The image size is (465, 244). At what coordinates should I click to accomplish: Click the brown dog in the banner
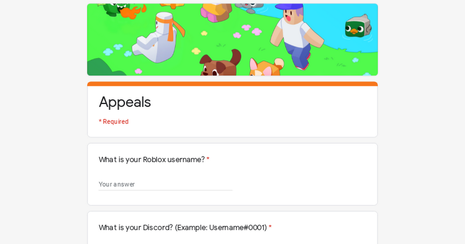point(219,64)
